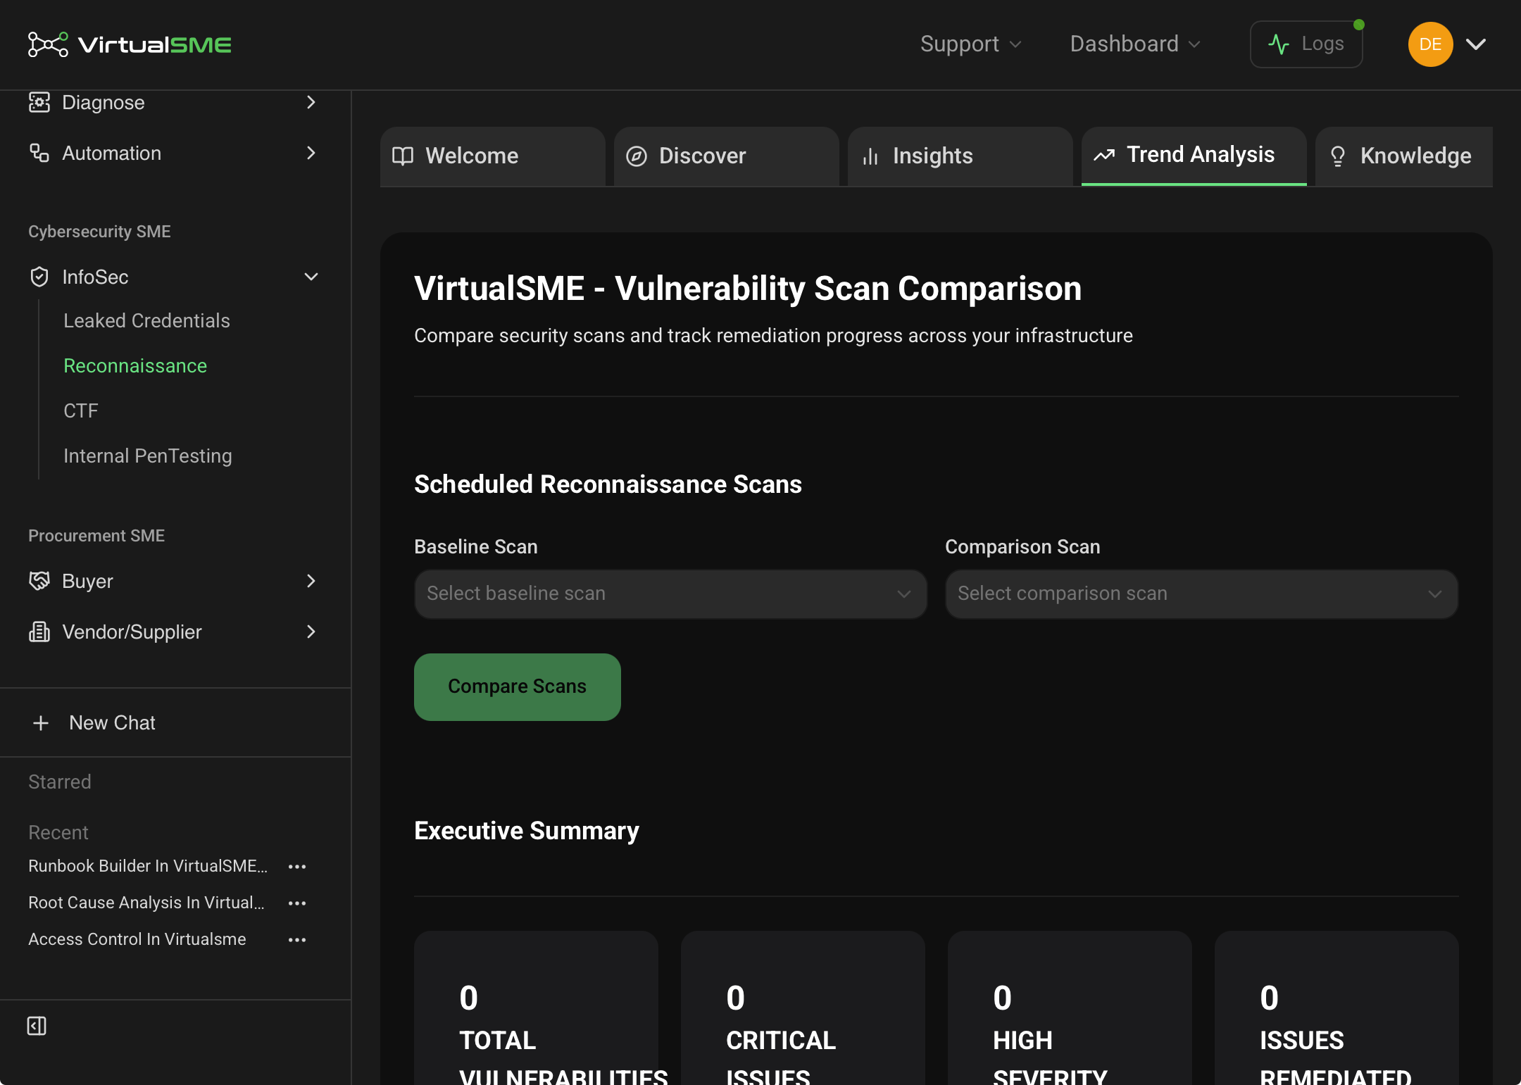Expand the Automation menu chevron
The image size is (1521, 1085).
point(311,153)
